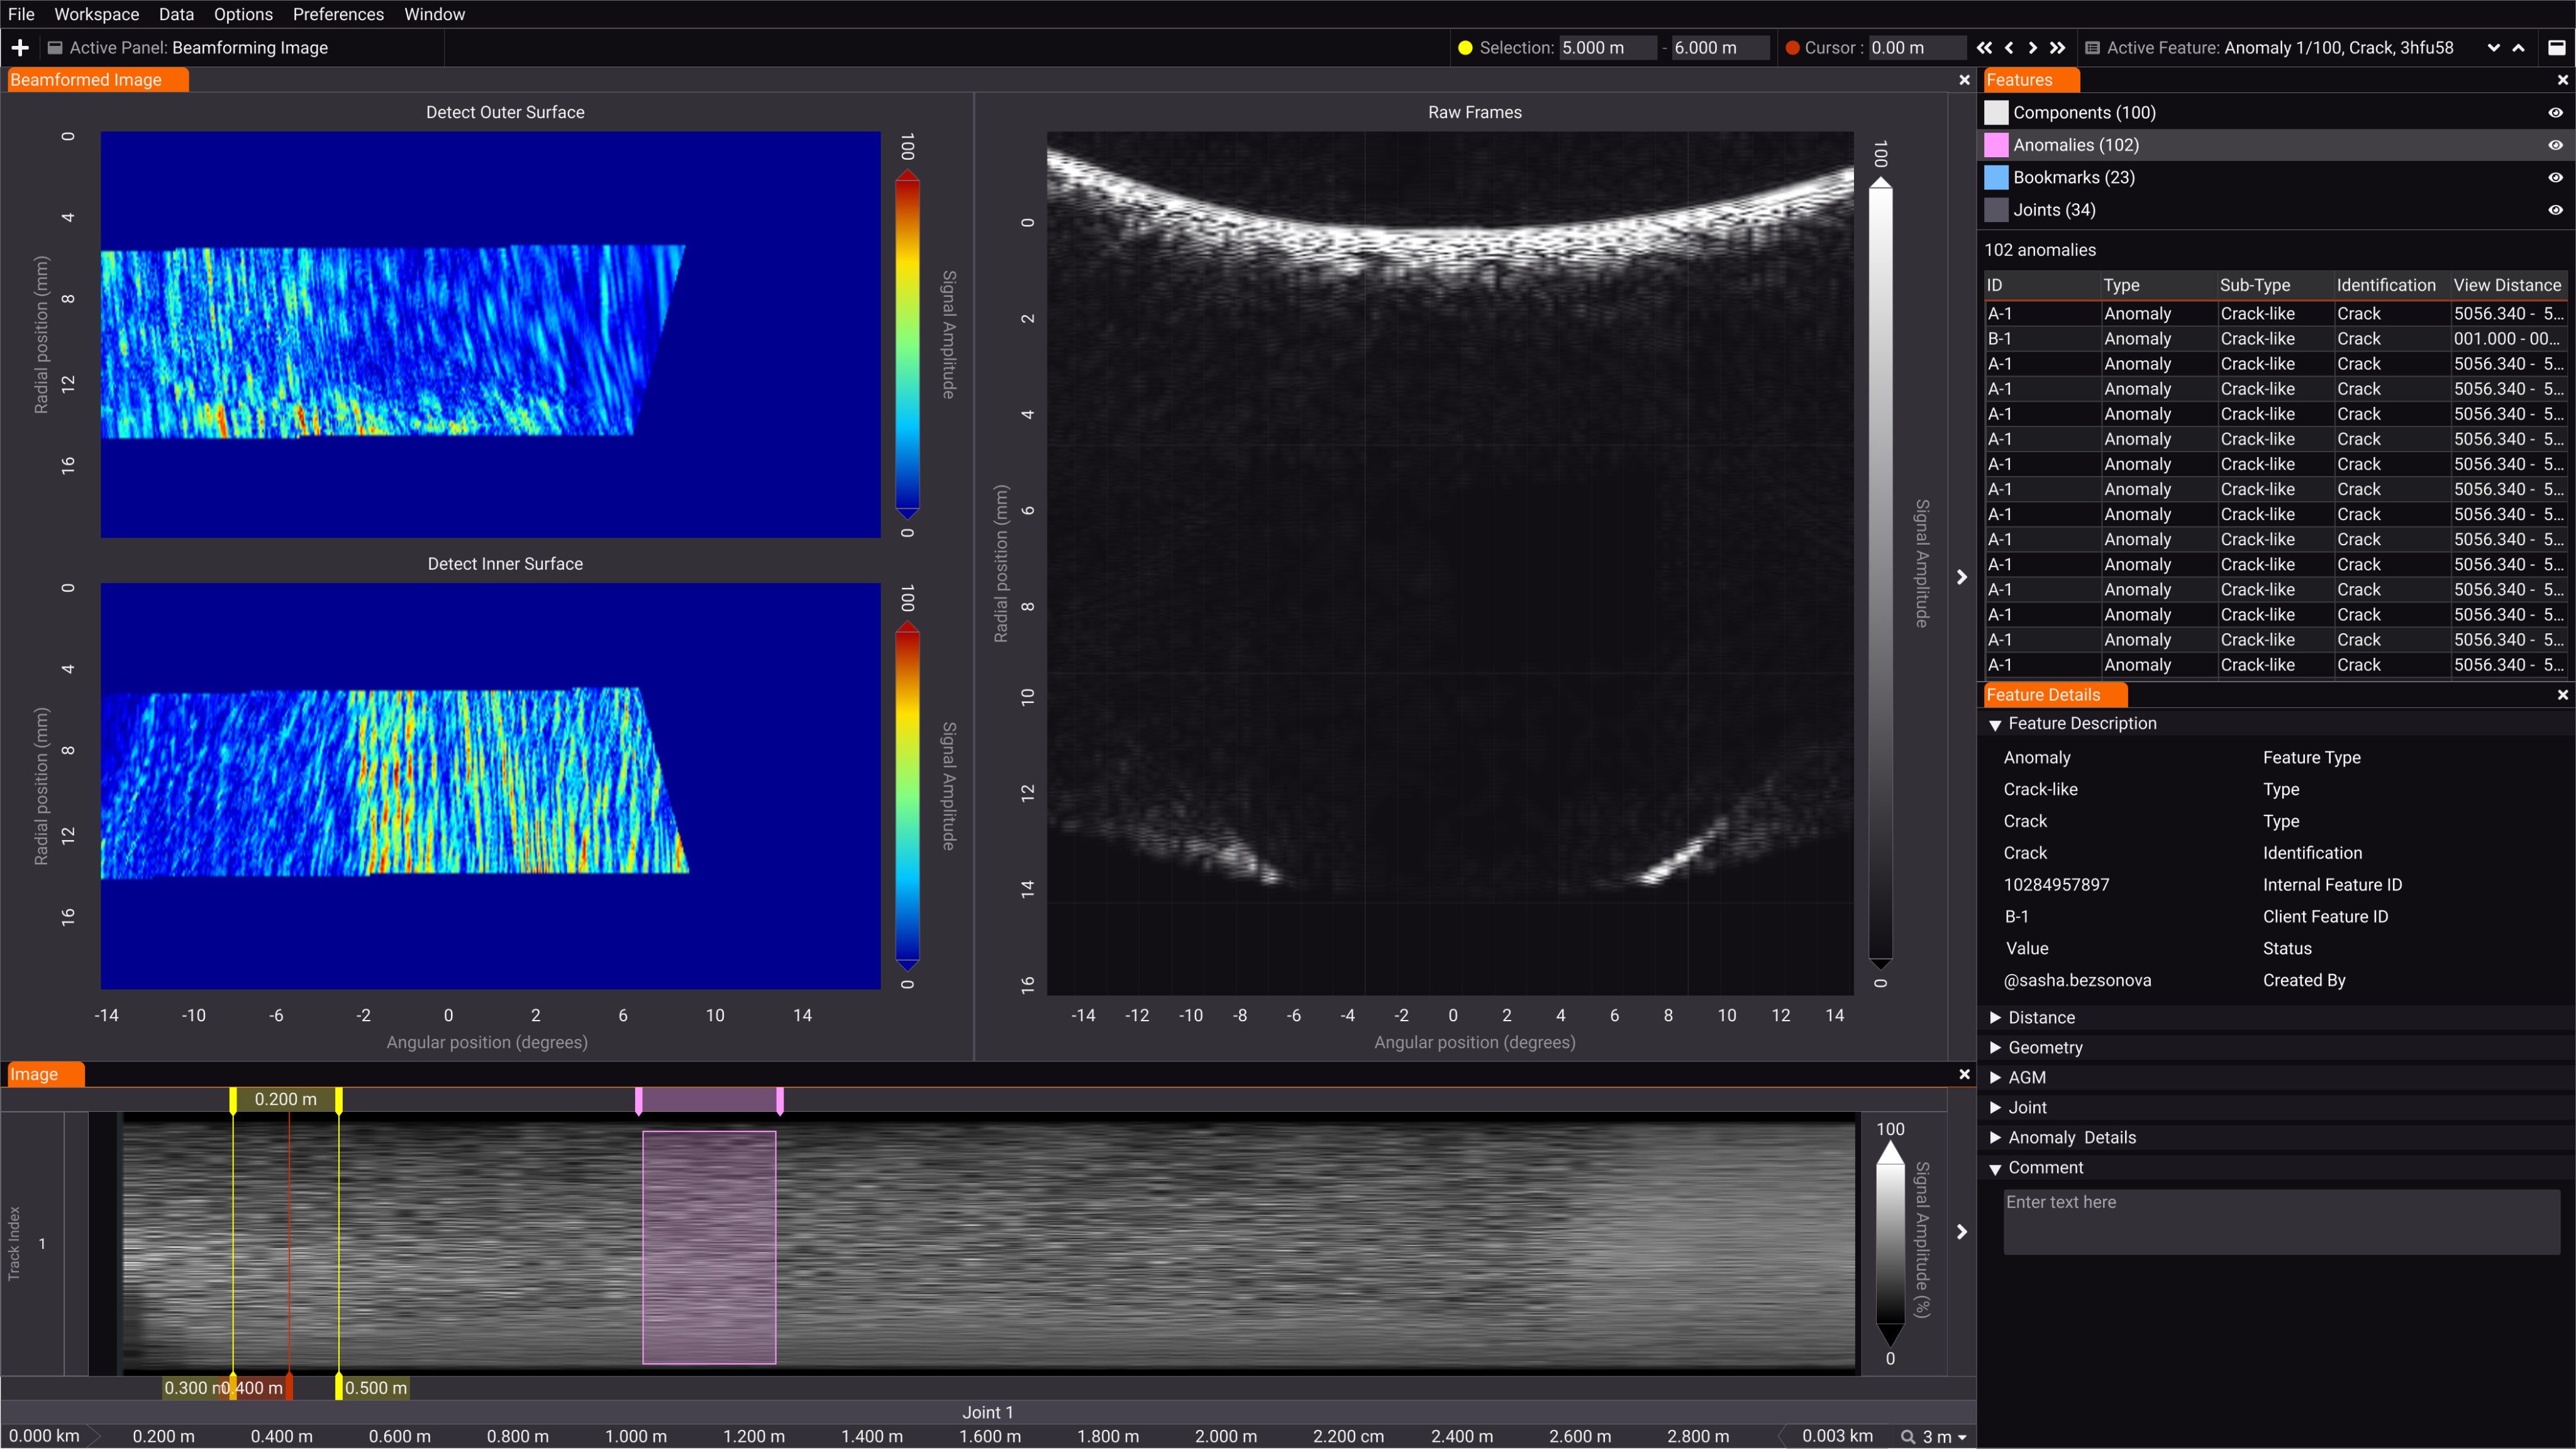This screenshot has height=1452, width=2576.
Task: Expand the Anomaly Details section
Action: point(1995,1137)
